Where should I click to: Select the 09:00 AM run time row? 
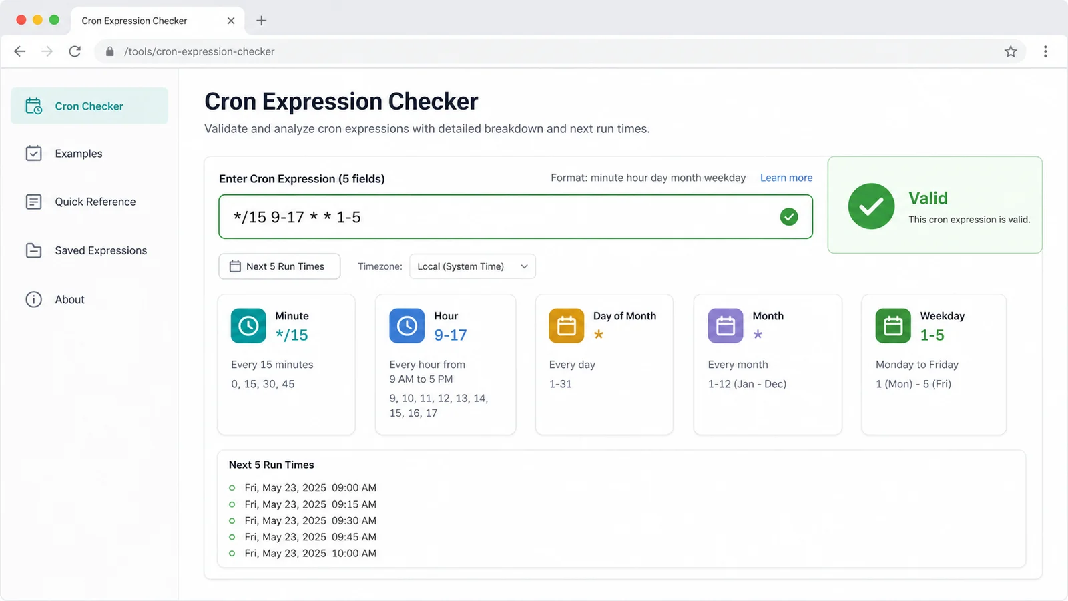[x=302, y=488]
